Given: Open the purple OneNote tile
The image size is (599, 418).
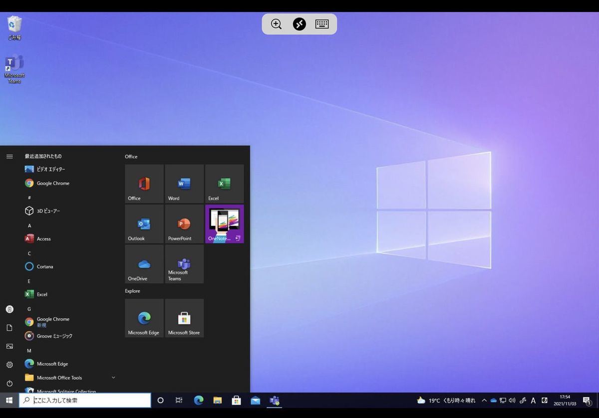Looking at the screenshot, I should (225, 224).
